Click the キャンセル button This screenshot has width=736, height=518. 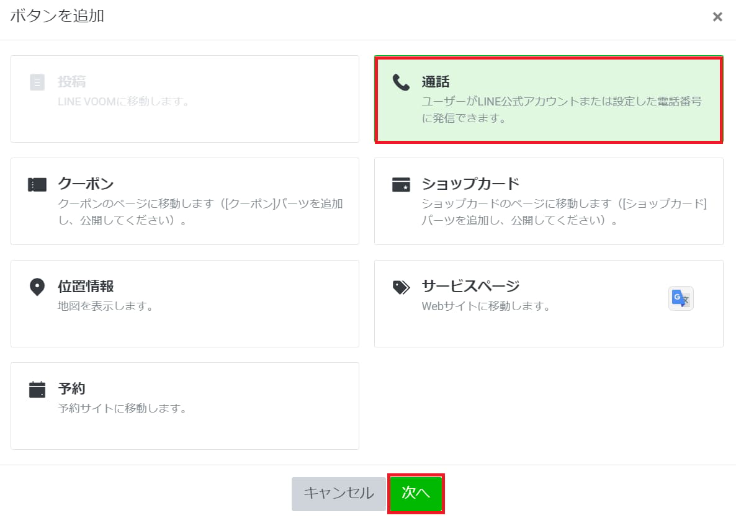point(338,494)
